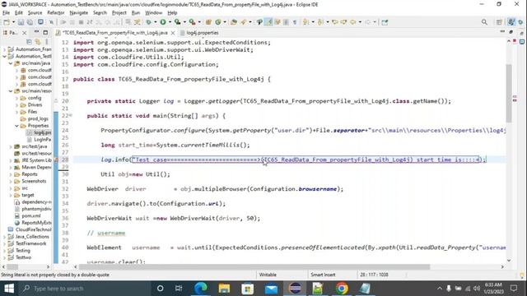Click the Open Perspective icon

(499, 22)
